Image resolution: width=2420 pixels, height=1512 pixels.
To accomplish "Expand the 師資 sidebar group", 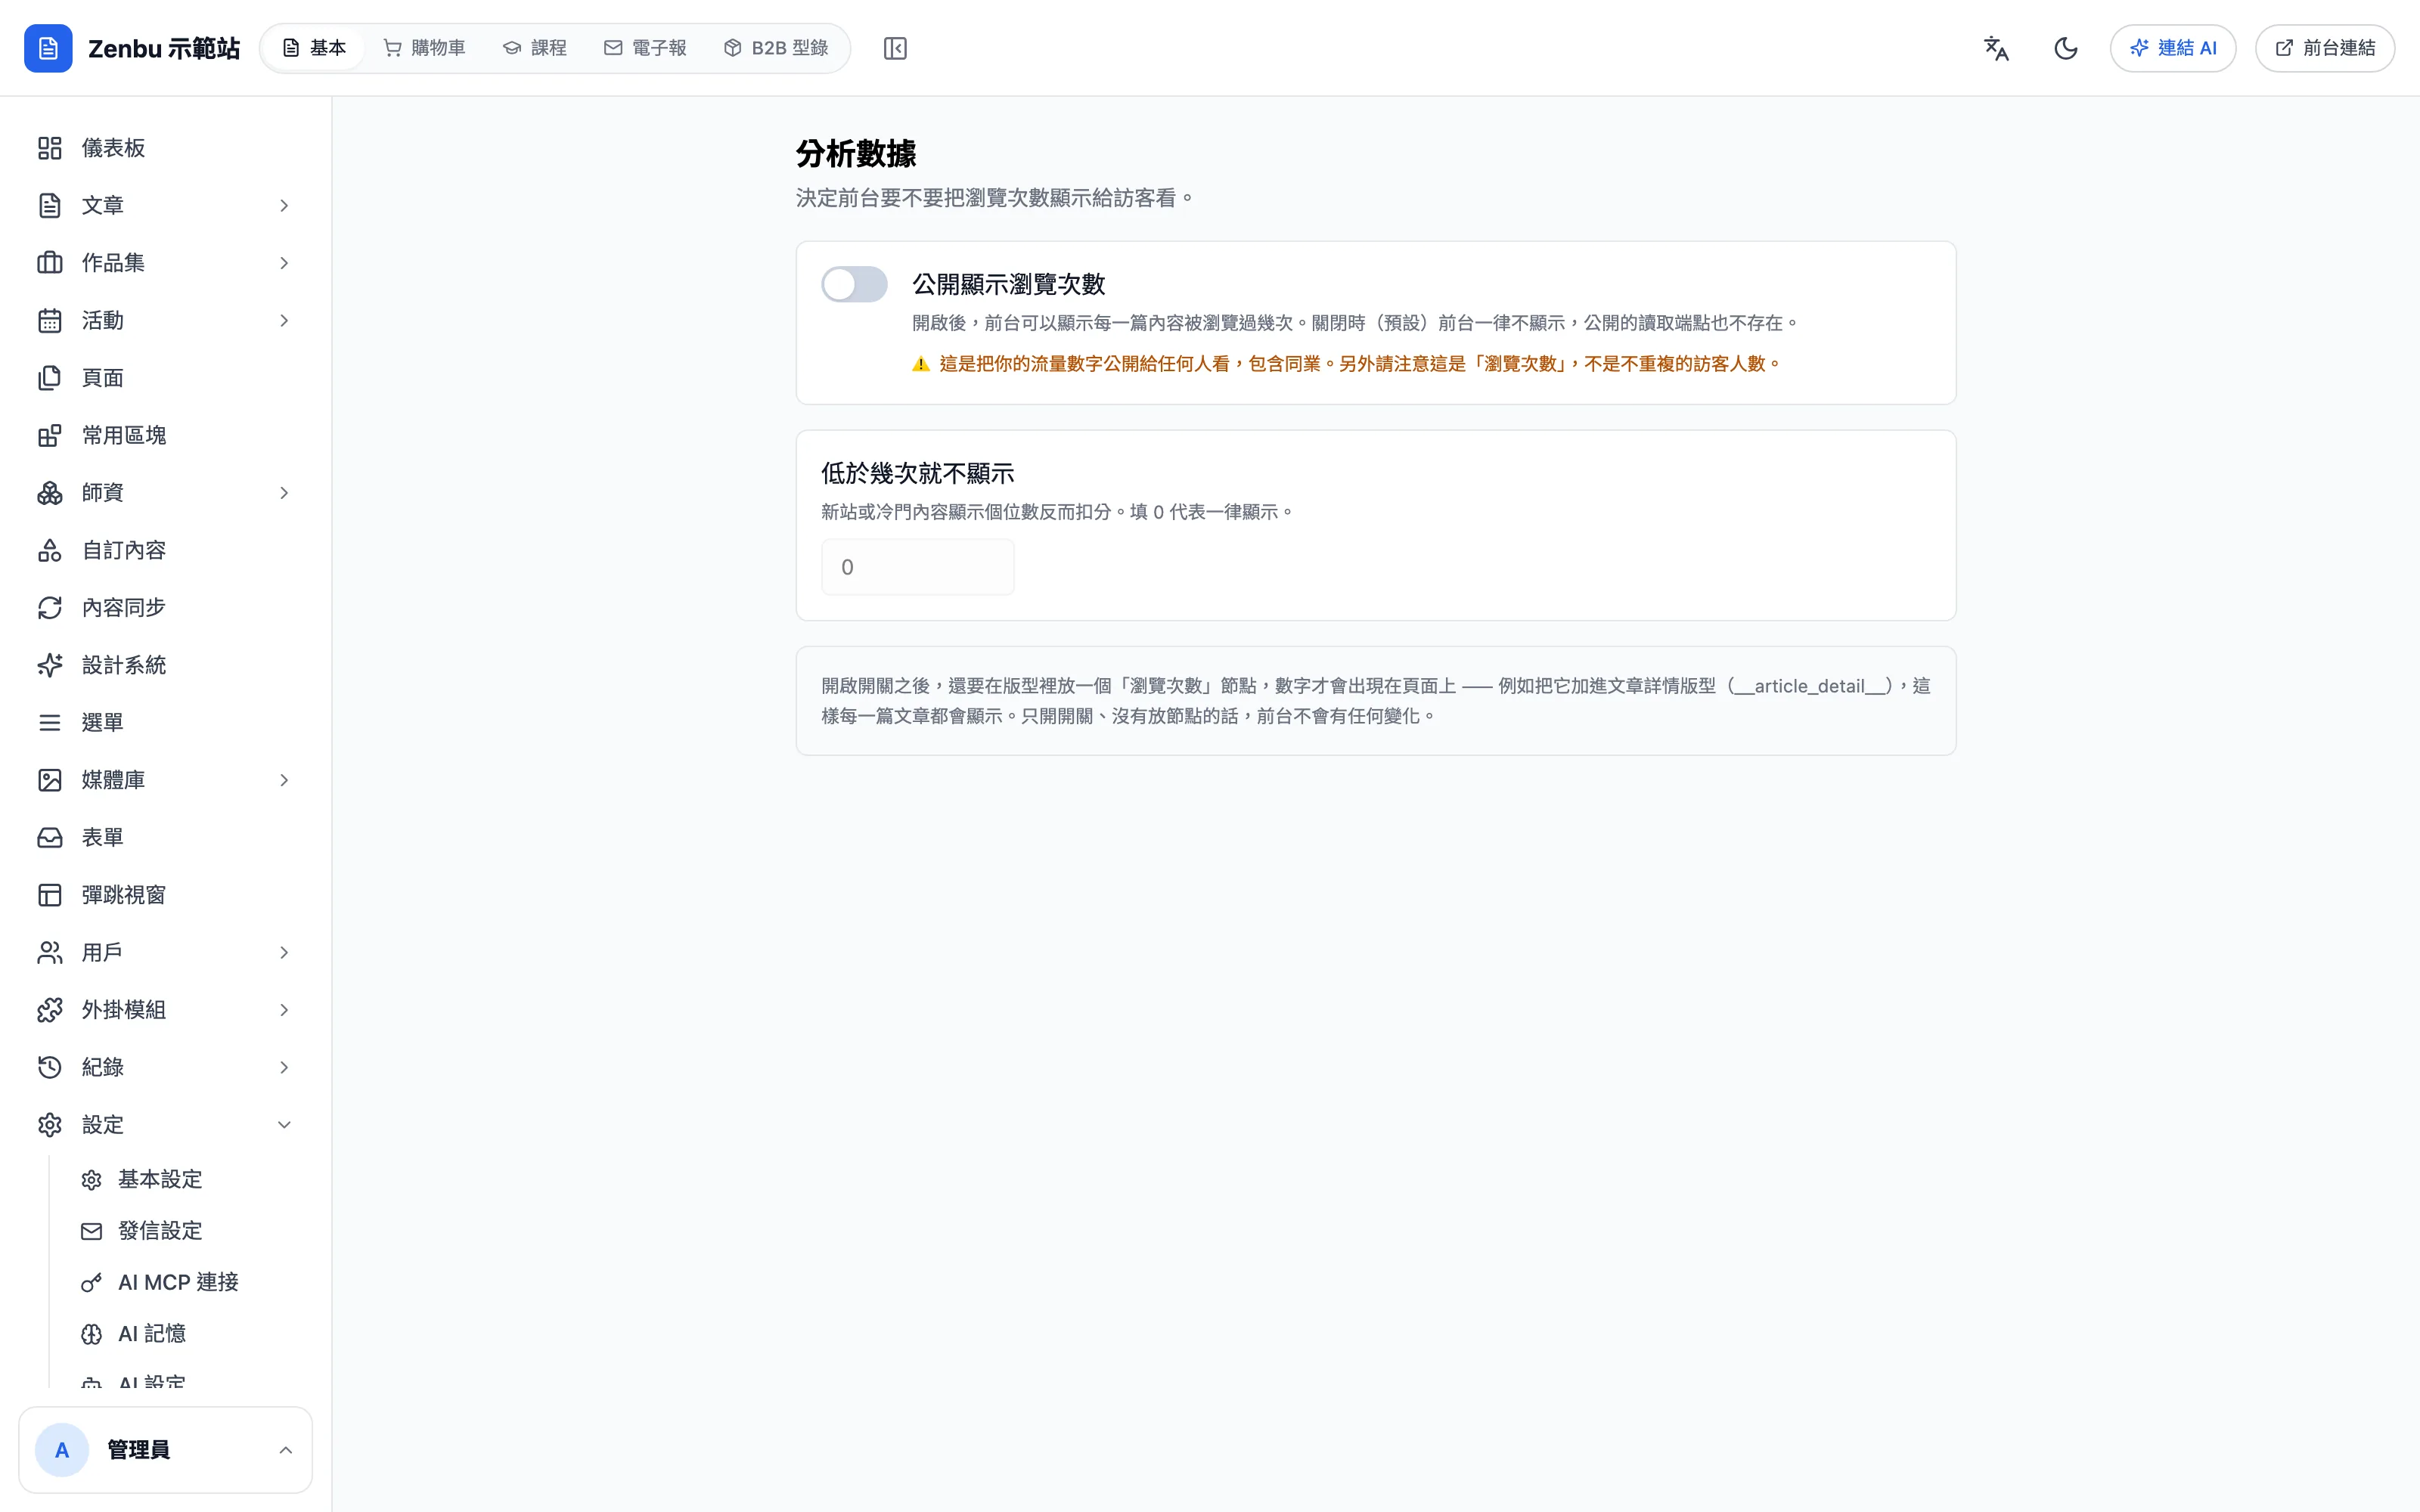I will pyautogui.click(x=165, y=493).
